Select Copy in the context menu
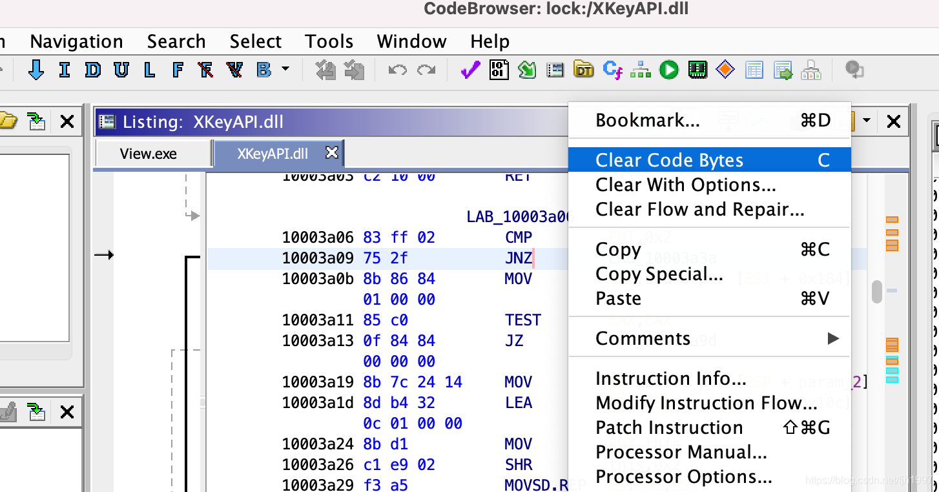The height and width of the screenshot is (492, 939). (710, 249)
